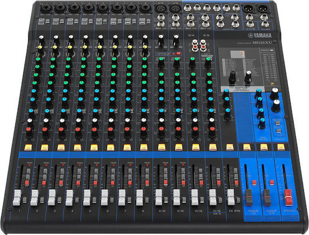Plug into channel 1 XLR combo input jack

point(46,9)
